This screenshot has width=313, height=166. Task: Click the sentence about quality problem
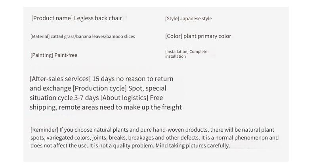(122, 145)
